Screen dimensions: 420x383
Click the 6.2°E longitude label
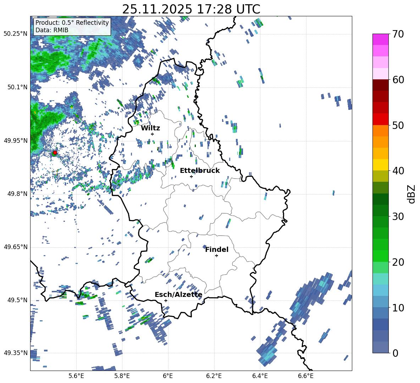pos(214,376)
